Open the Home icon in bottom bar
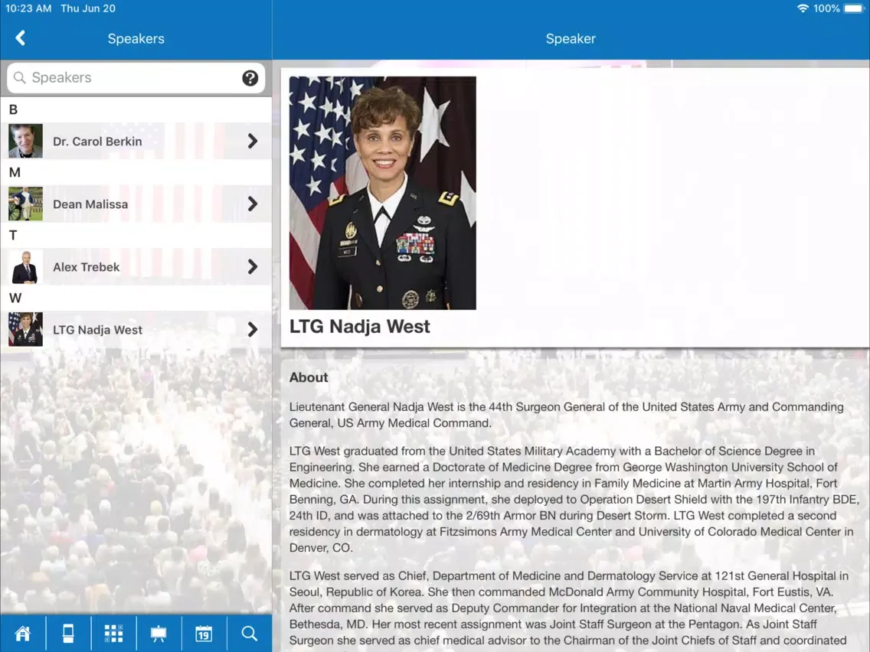870x652 pixels. click(x=23, y=633)
